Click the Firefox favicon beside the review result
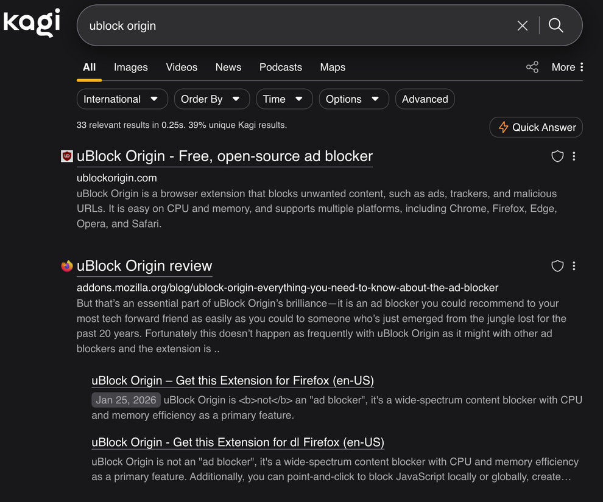Screen dimensions: 603x502 pos(67,266)
